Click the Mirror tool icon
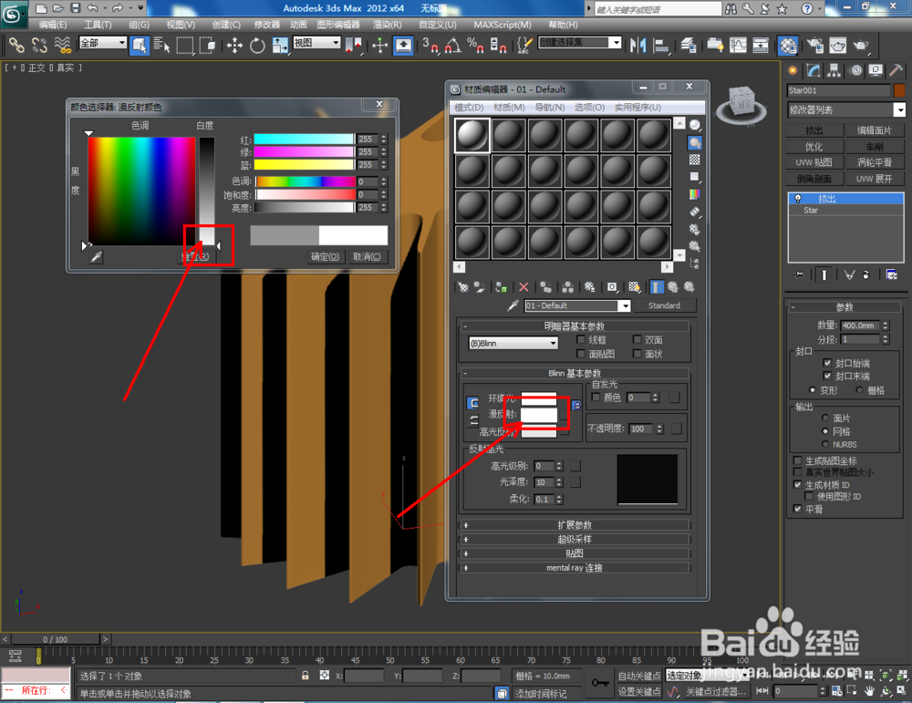Viewport: 912px width, 703px height. pos(638,46)
